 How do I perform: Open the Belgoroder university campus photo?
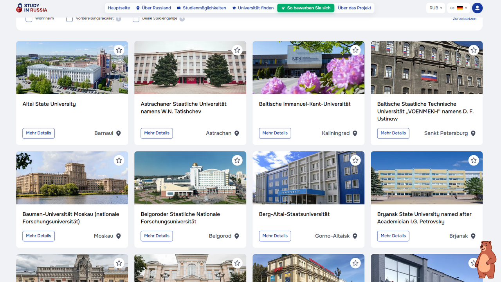[190, 178]
